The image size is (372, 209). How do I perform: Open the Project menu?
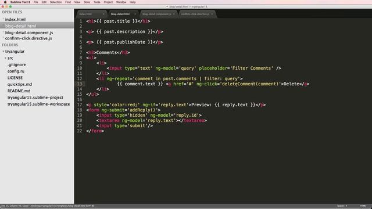coord(108,2)
